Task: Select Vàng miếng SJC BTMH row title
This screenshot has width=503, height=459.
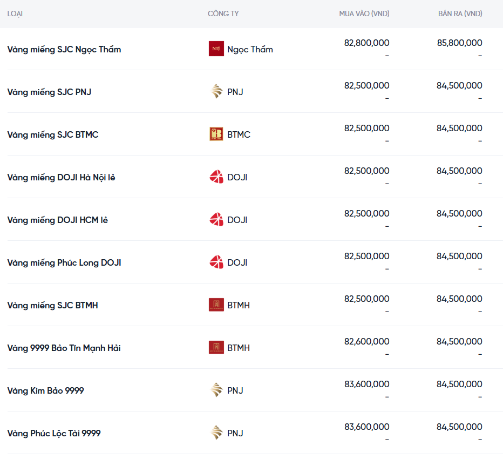Action: tap(52, 306)
